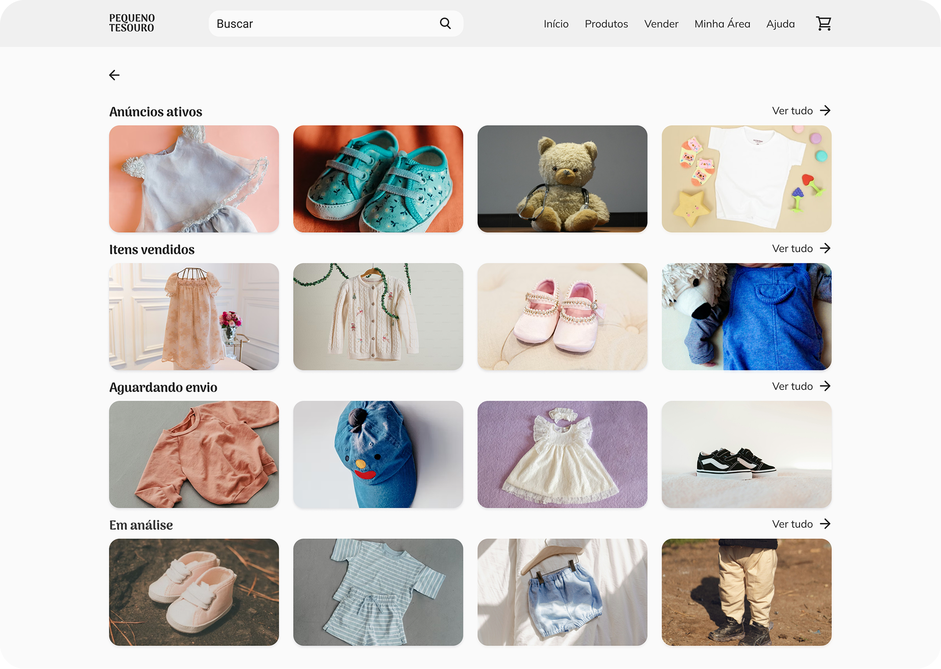Open the Produtos menu item
Screen dimensions: 941x669
pos(606,24)
